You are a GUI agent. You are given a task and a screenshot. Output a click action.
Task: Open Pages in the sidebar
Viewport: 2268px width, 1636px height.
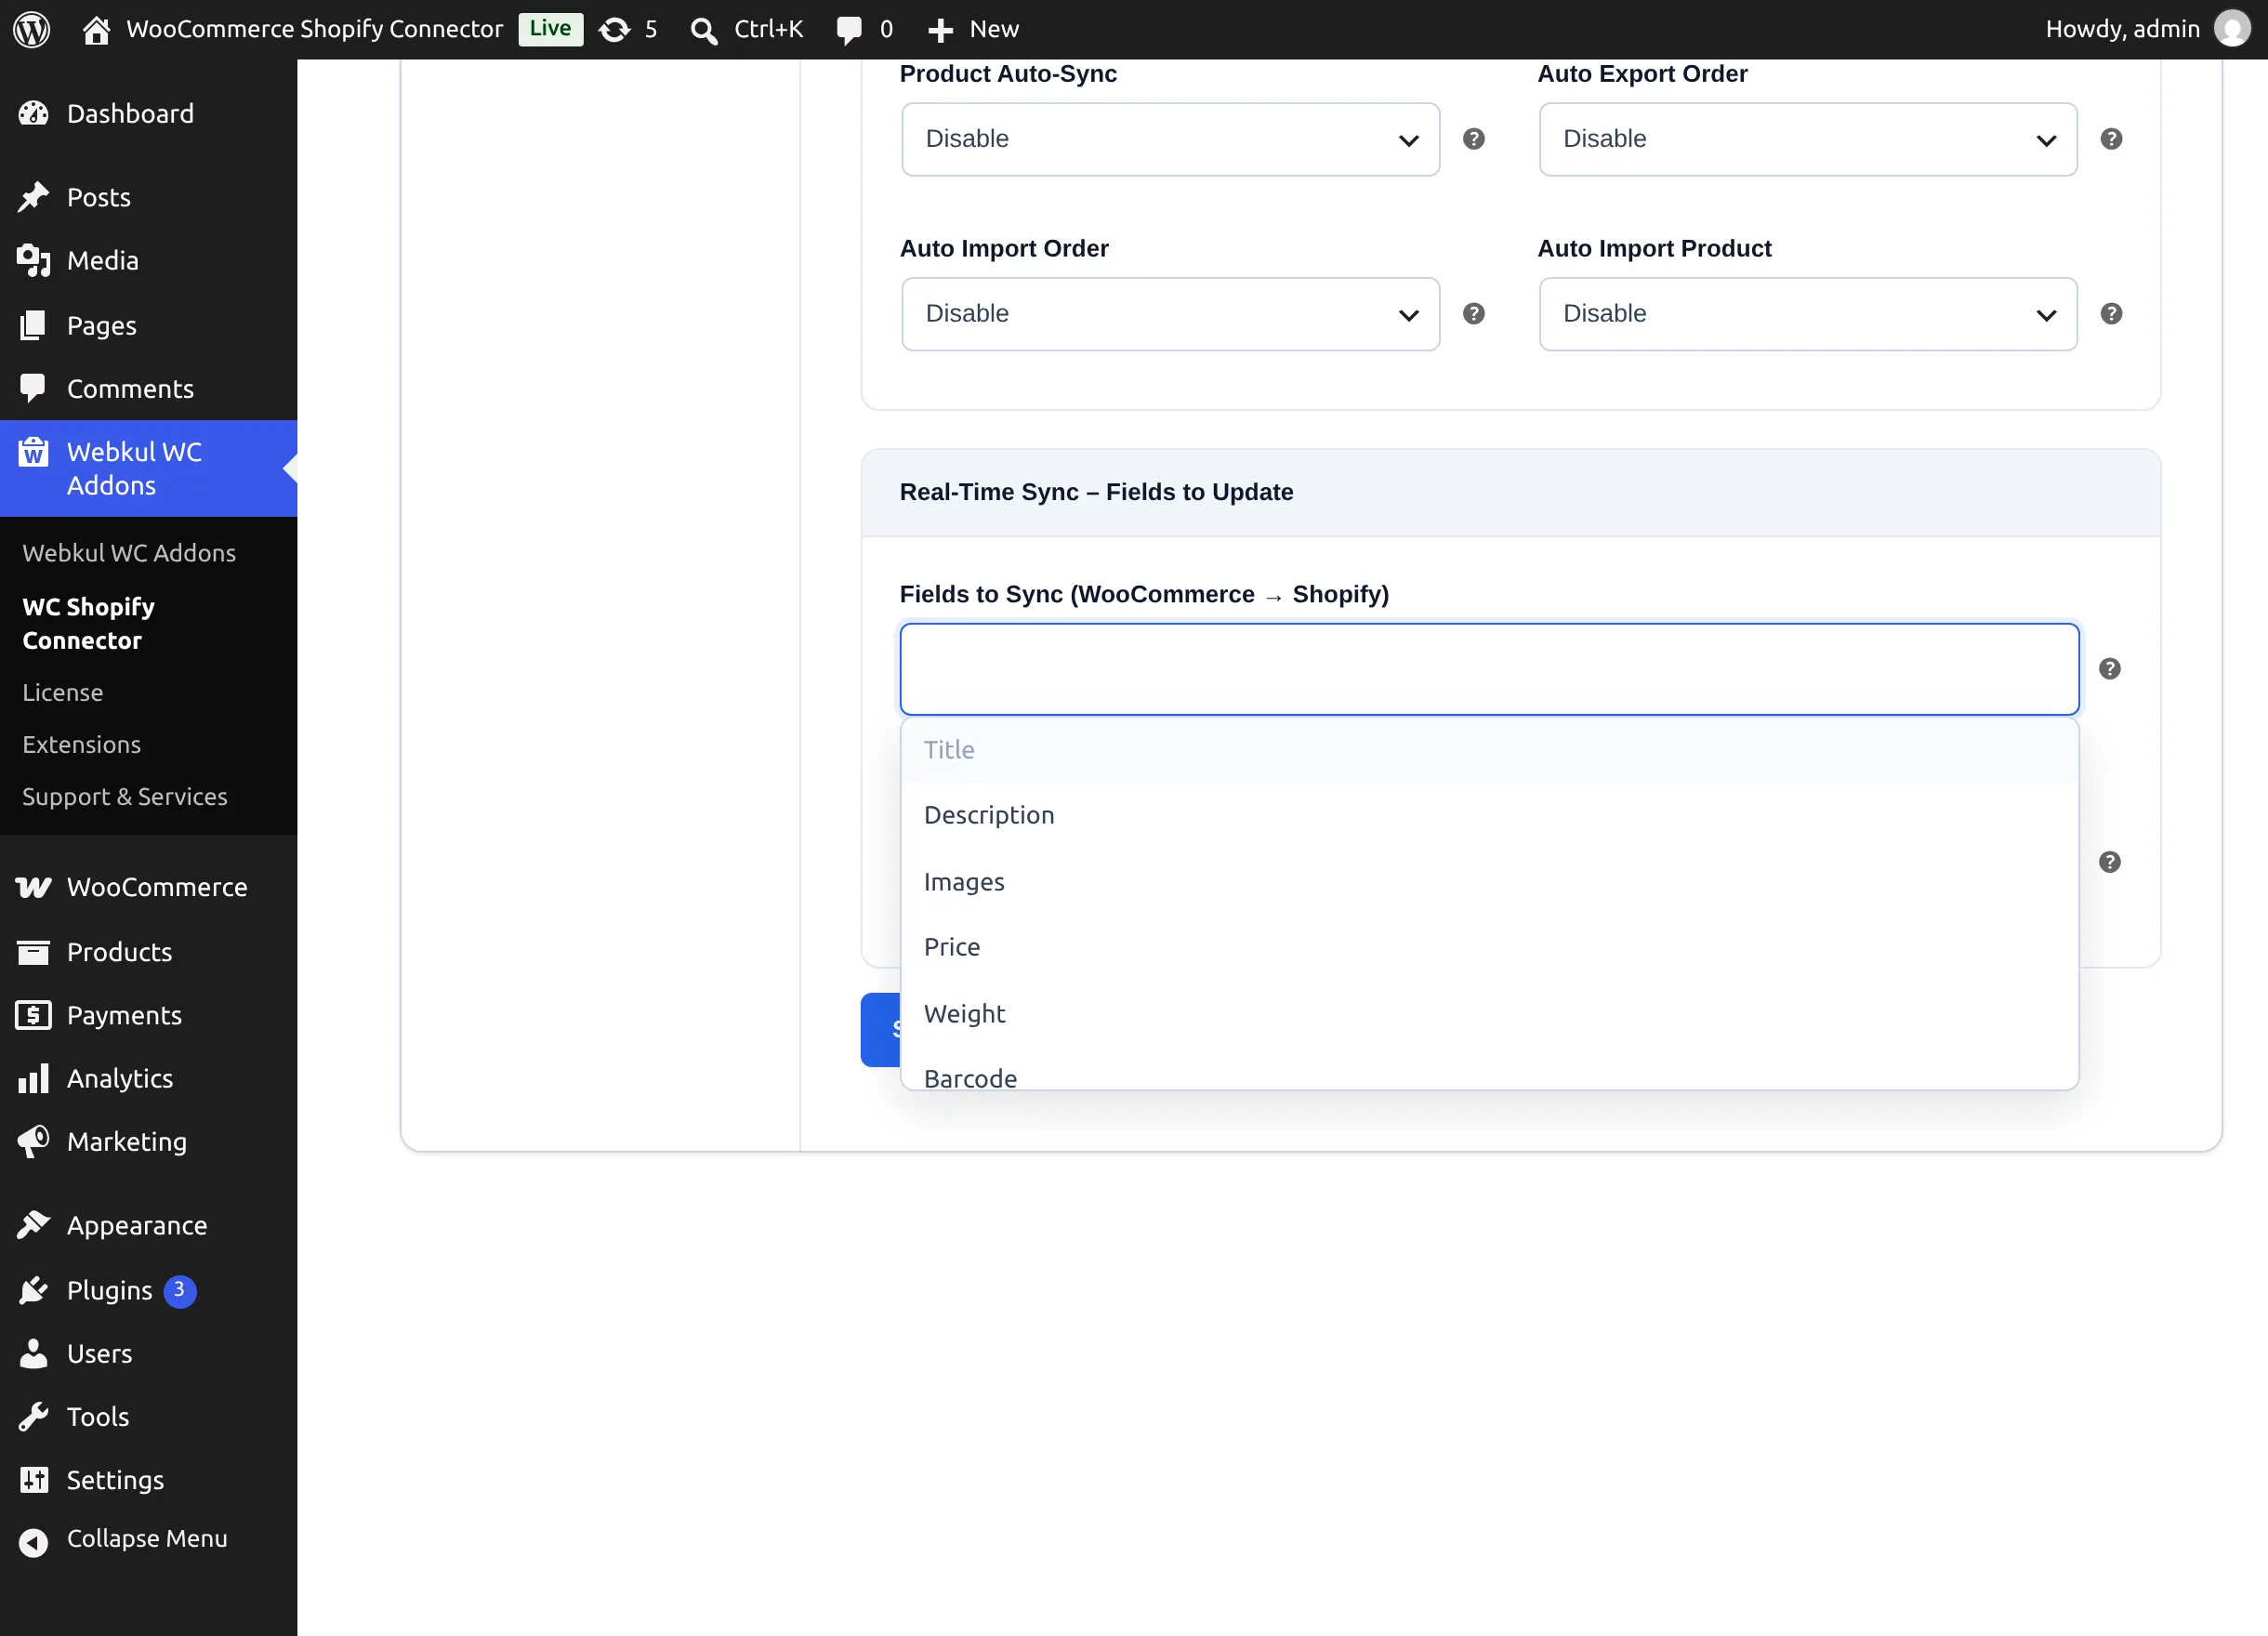[148, 326]
